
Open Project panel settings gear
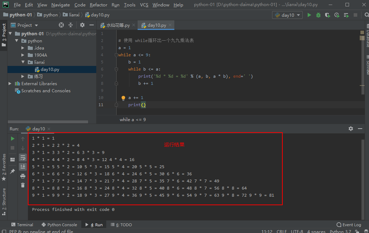[x=82, y=25]
